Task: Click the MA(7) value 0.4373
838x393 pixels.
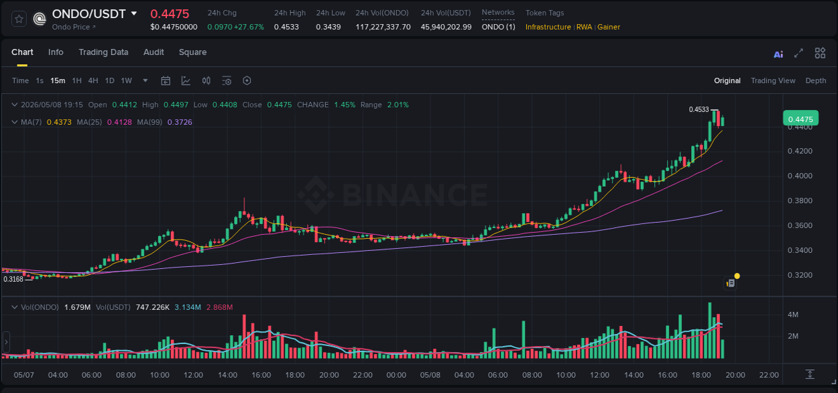Action: click(x=58, y=122)
